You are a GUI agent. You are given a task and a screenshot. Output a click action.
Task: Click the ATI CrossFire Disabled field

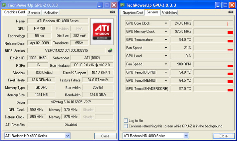(x=71, y=125)
